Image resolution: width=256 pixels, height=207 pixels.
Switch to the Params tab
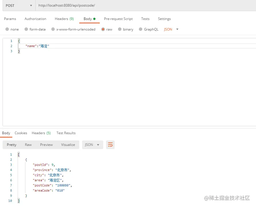pos(10,19)
